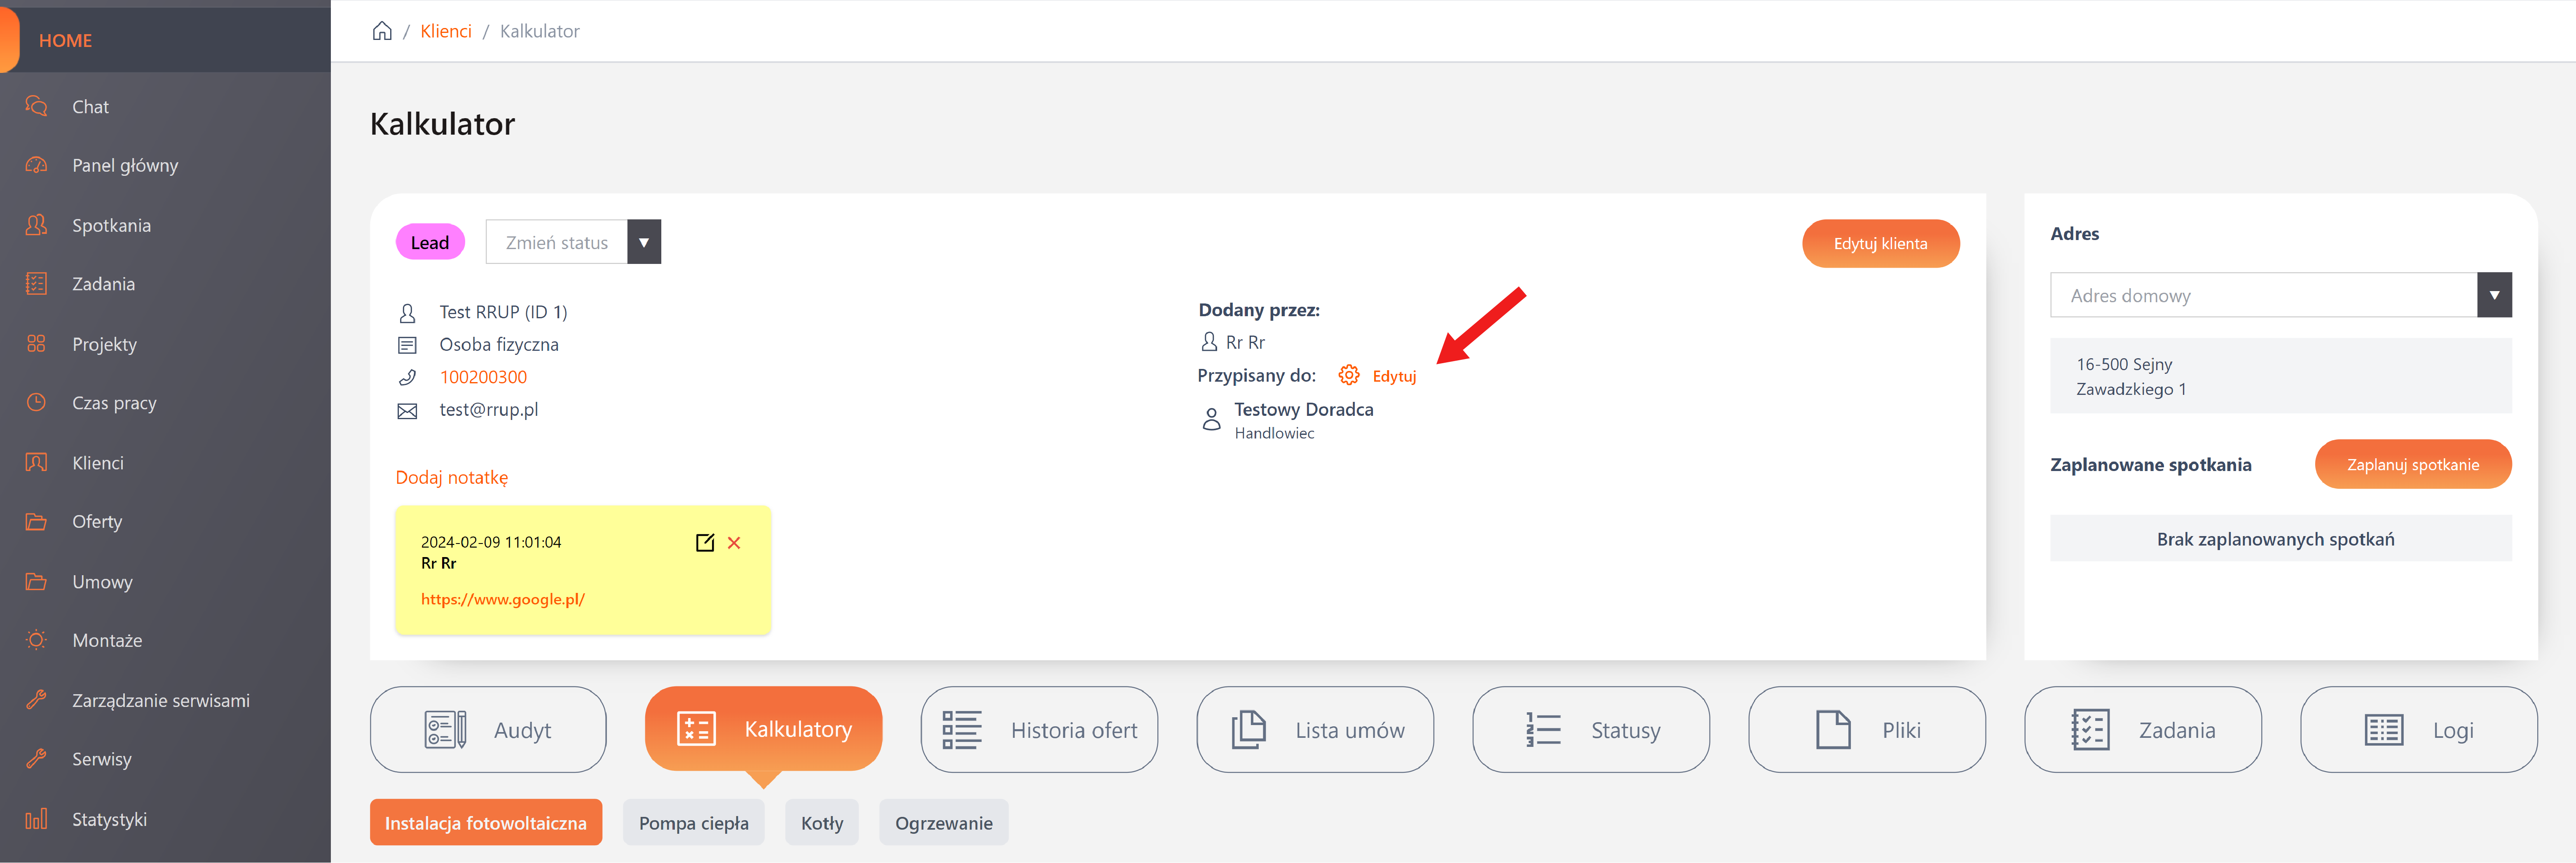Switch to the Audyt tab

coord(488,730)
